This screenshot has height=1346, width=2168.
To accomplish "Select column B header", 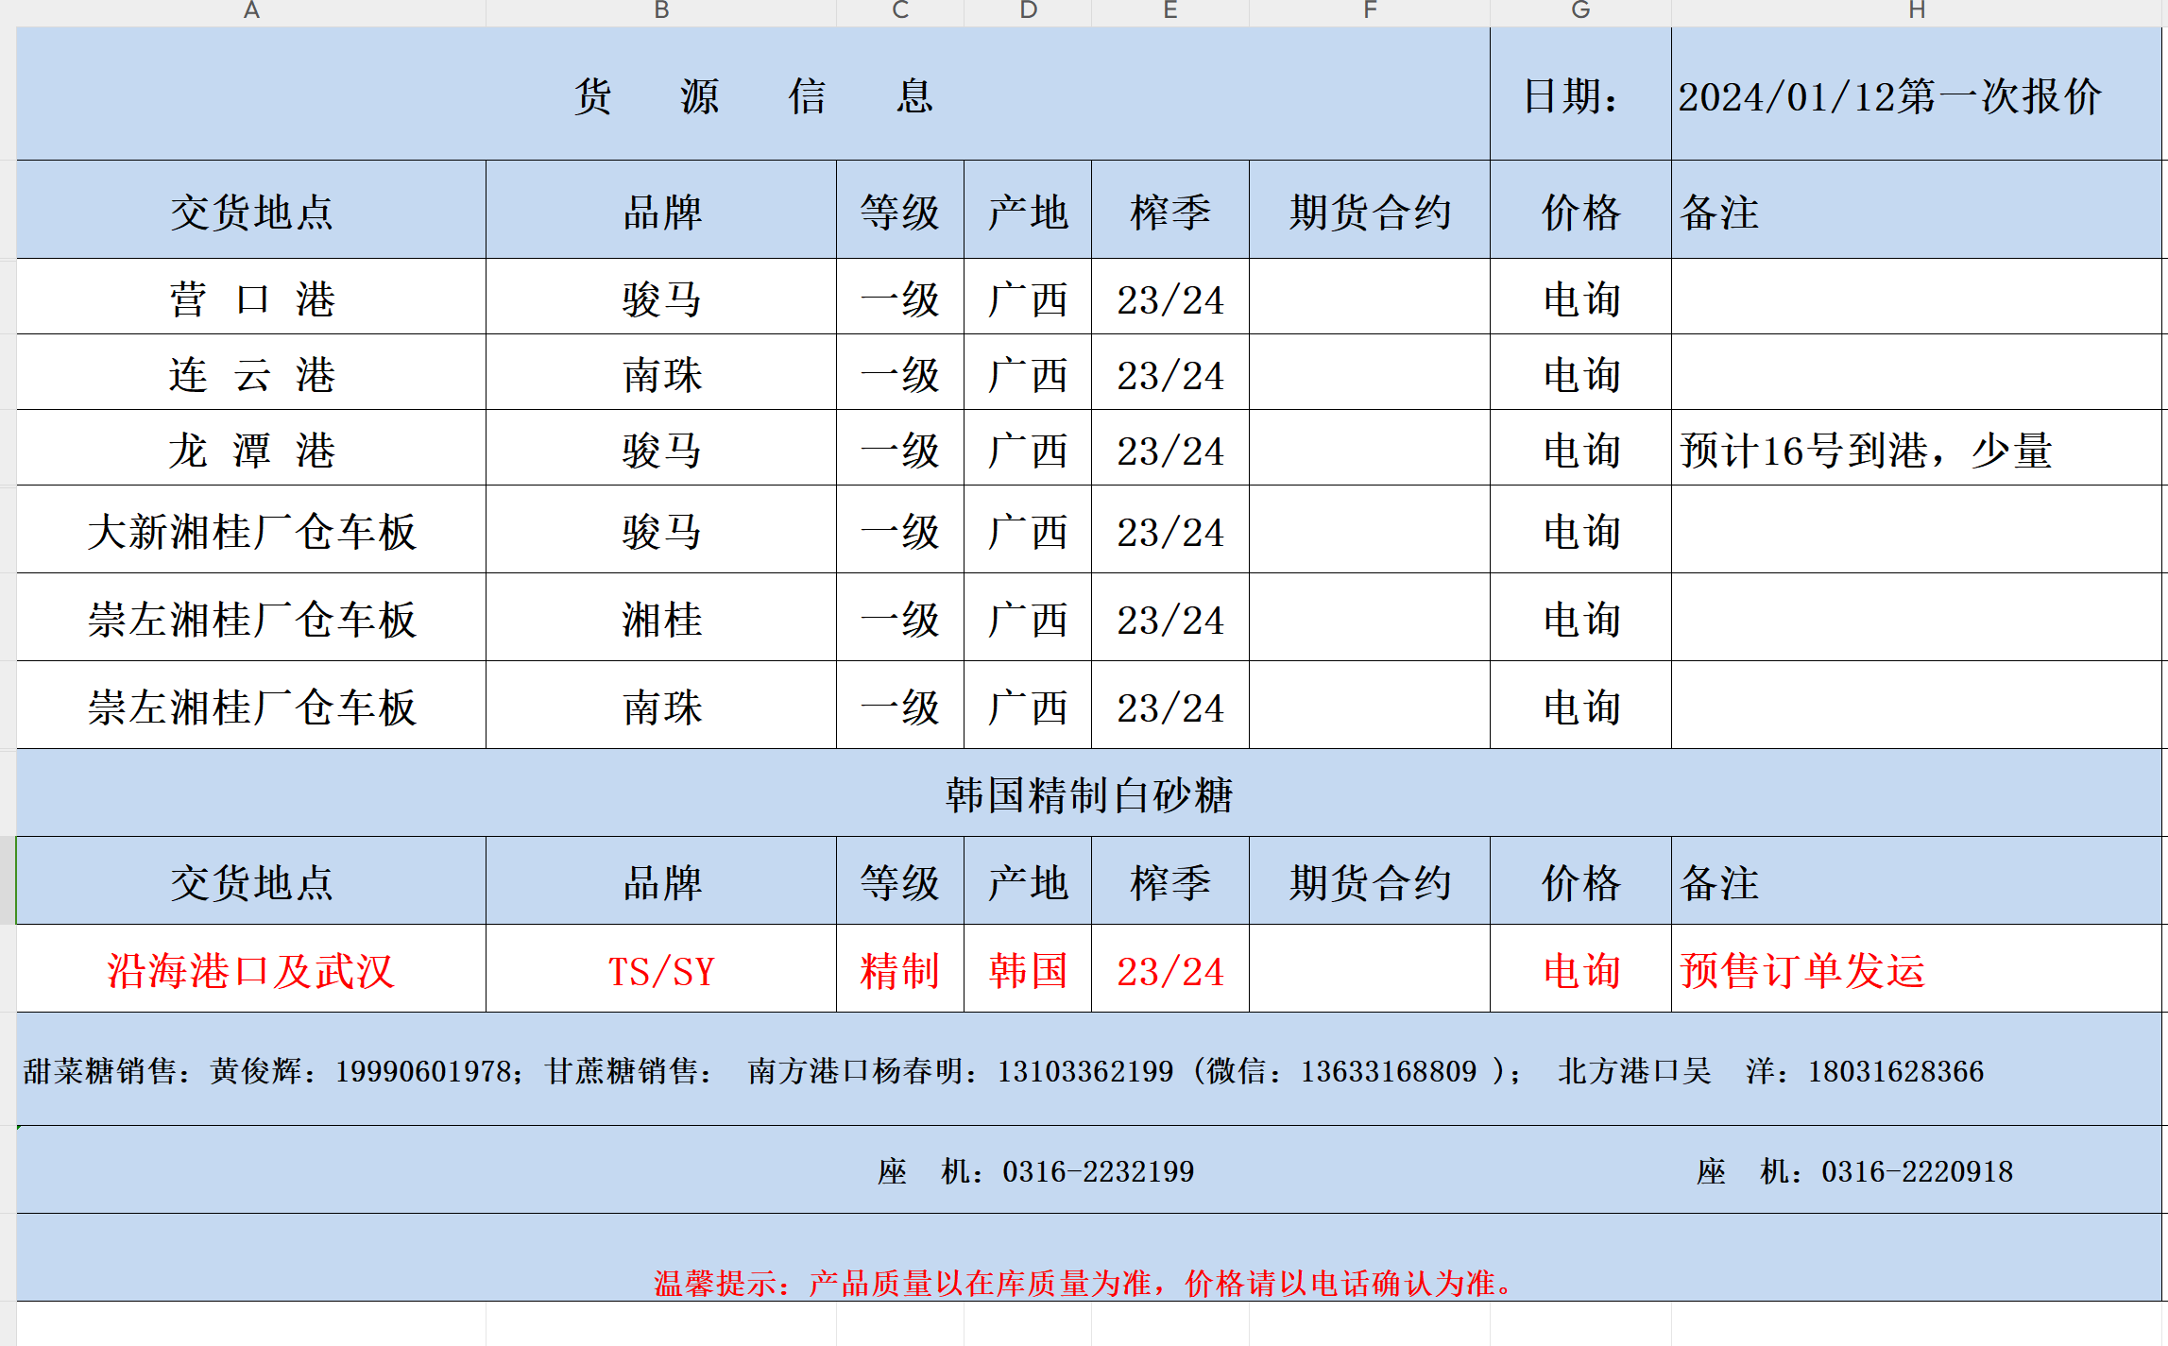I will [661, 10].
